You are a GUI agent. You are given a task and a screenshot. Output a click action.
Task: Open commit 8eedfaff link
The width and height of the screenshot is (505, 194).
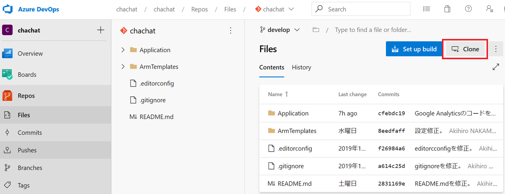click(391, 131)
